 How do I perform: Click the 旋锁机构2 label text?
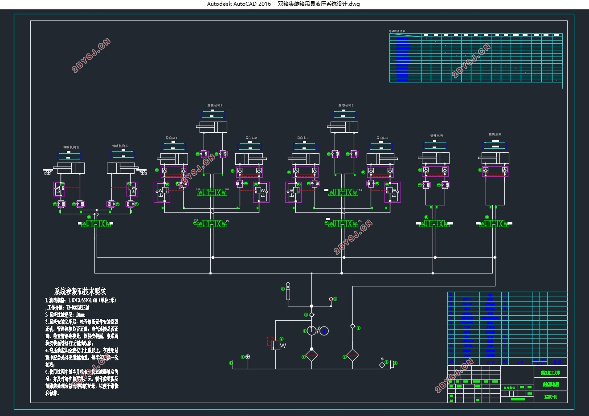[x=346, y=106]
